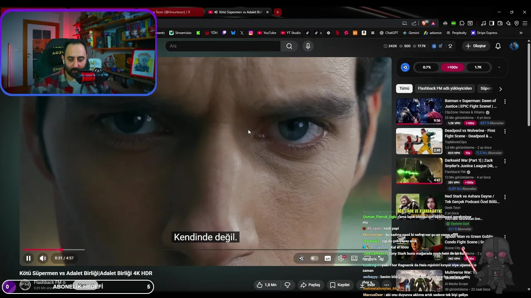Image resolution: width=531 pixels, height=298 pixels.
Task: Open the Instagram bookmark icon
Action: point(251,33)
